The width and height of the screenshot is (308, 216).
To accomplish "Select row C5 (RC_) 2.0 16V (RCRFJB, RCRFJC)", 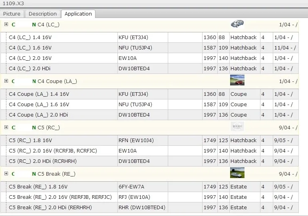I will point(150,151).
